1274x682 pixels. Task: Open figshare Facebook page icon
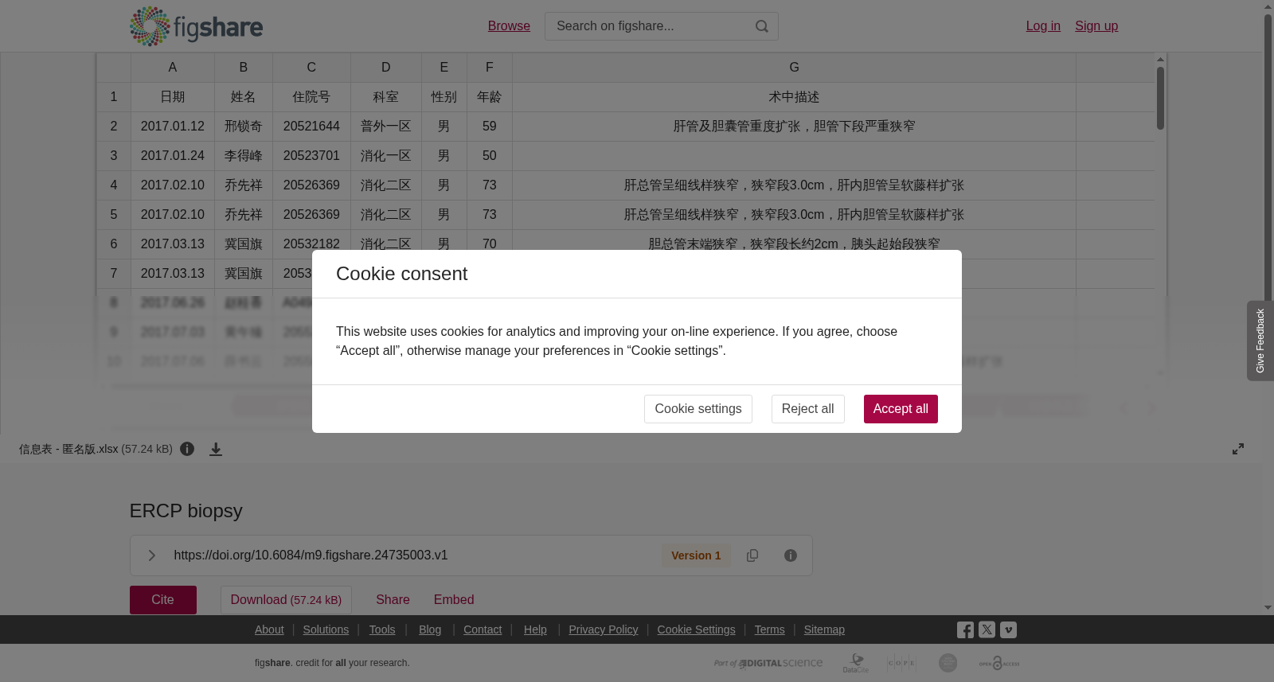tap(965, 629)
